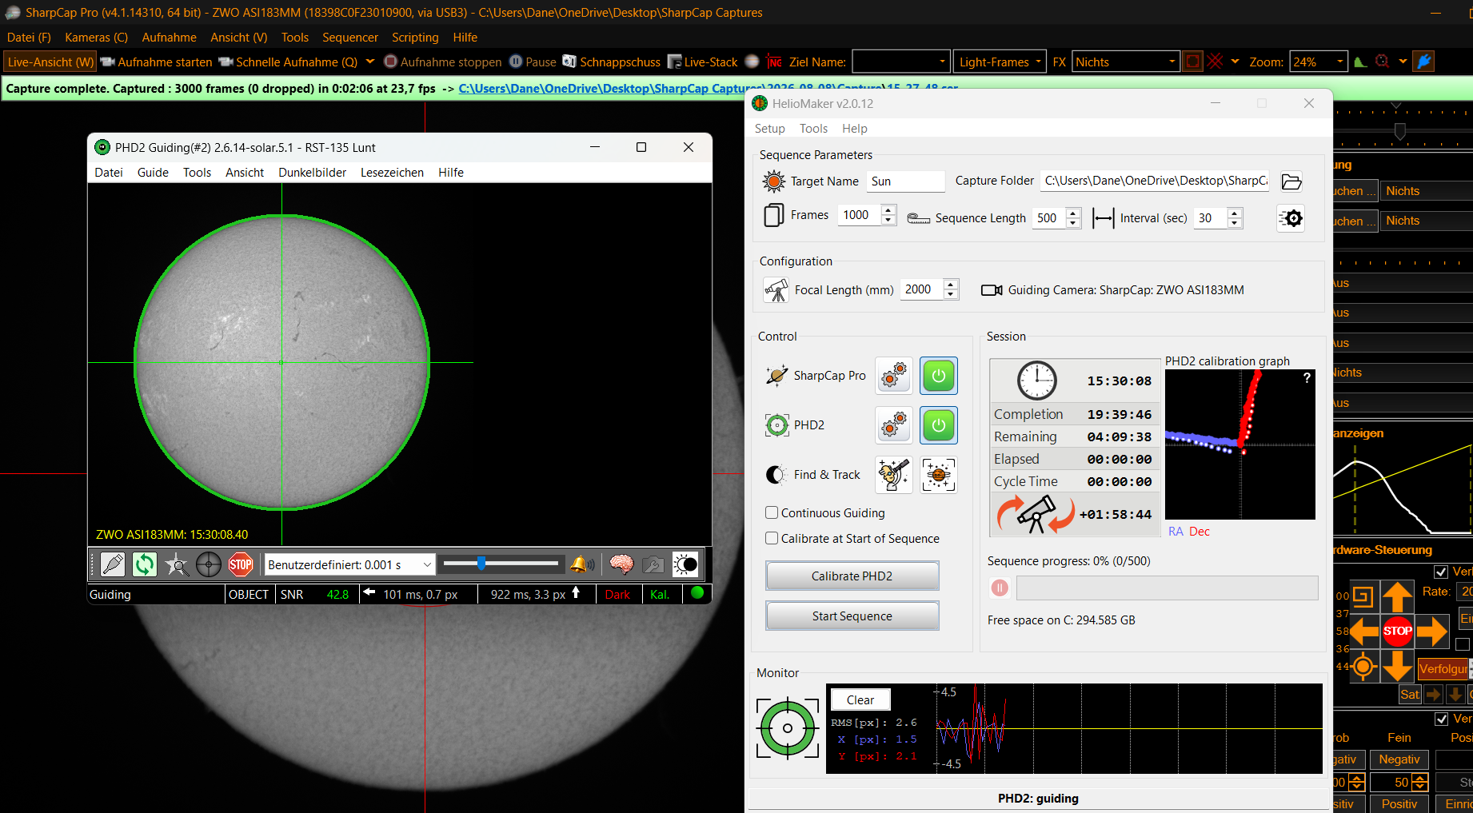
Task: Expand the arrow next to Schnelle Aufnahme (Q)
Action: coord(370,62)
